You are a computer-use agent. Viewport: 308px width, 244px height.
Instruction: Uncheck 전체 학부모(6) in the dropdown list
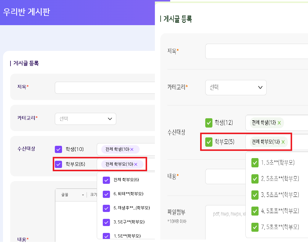click(106, 180)
